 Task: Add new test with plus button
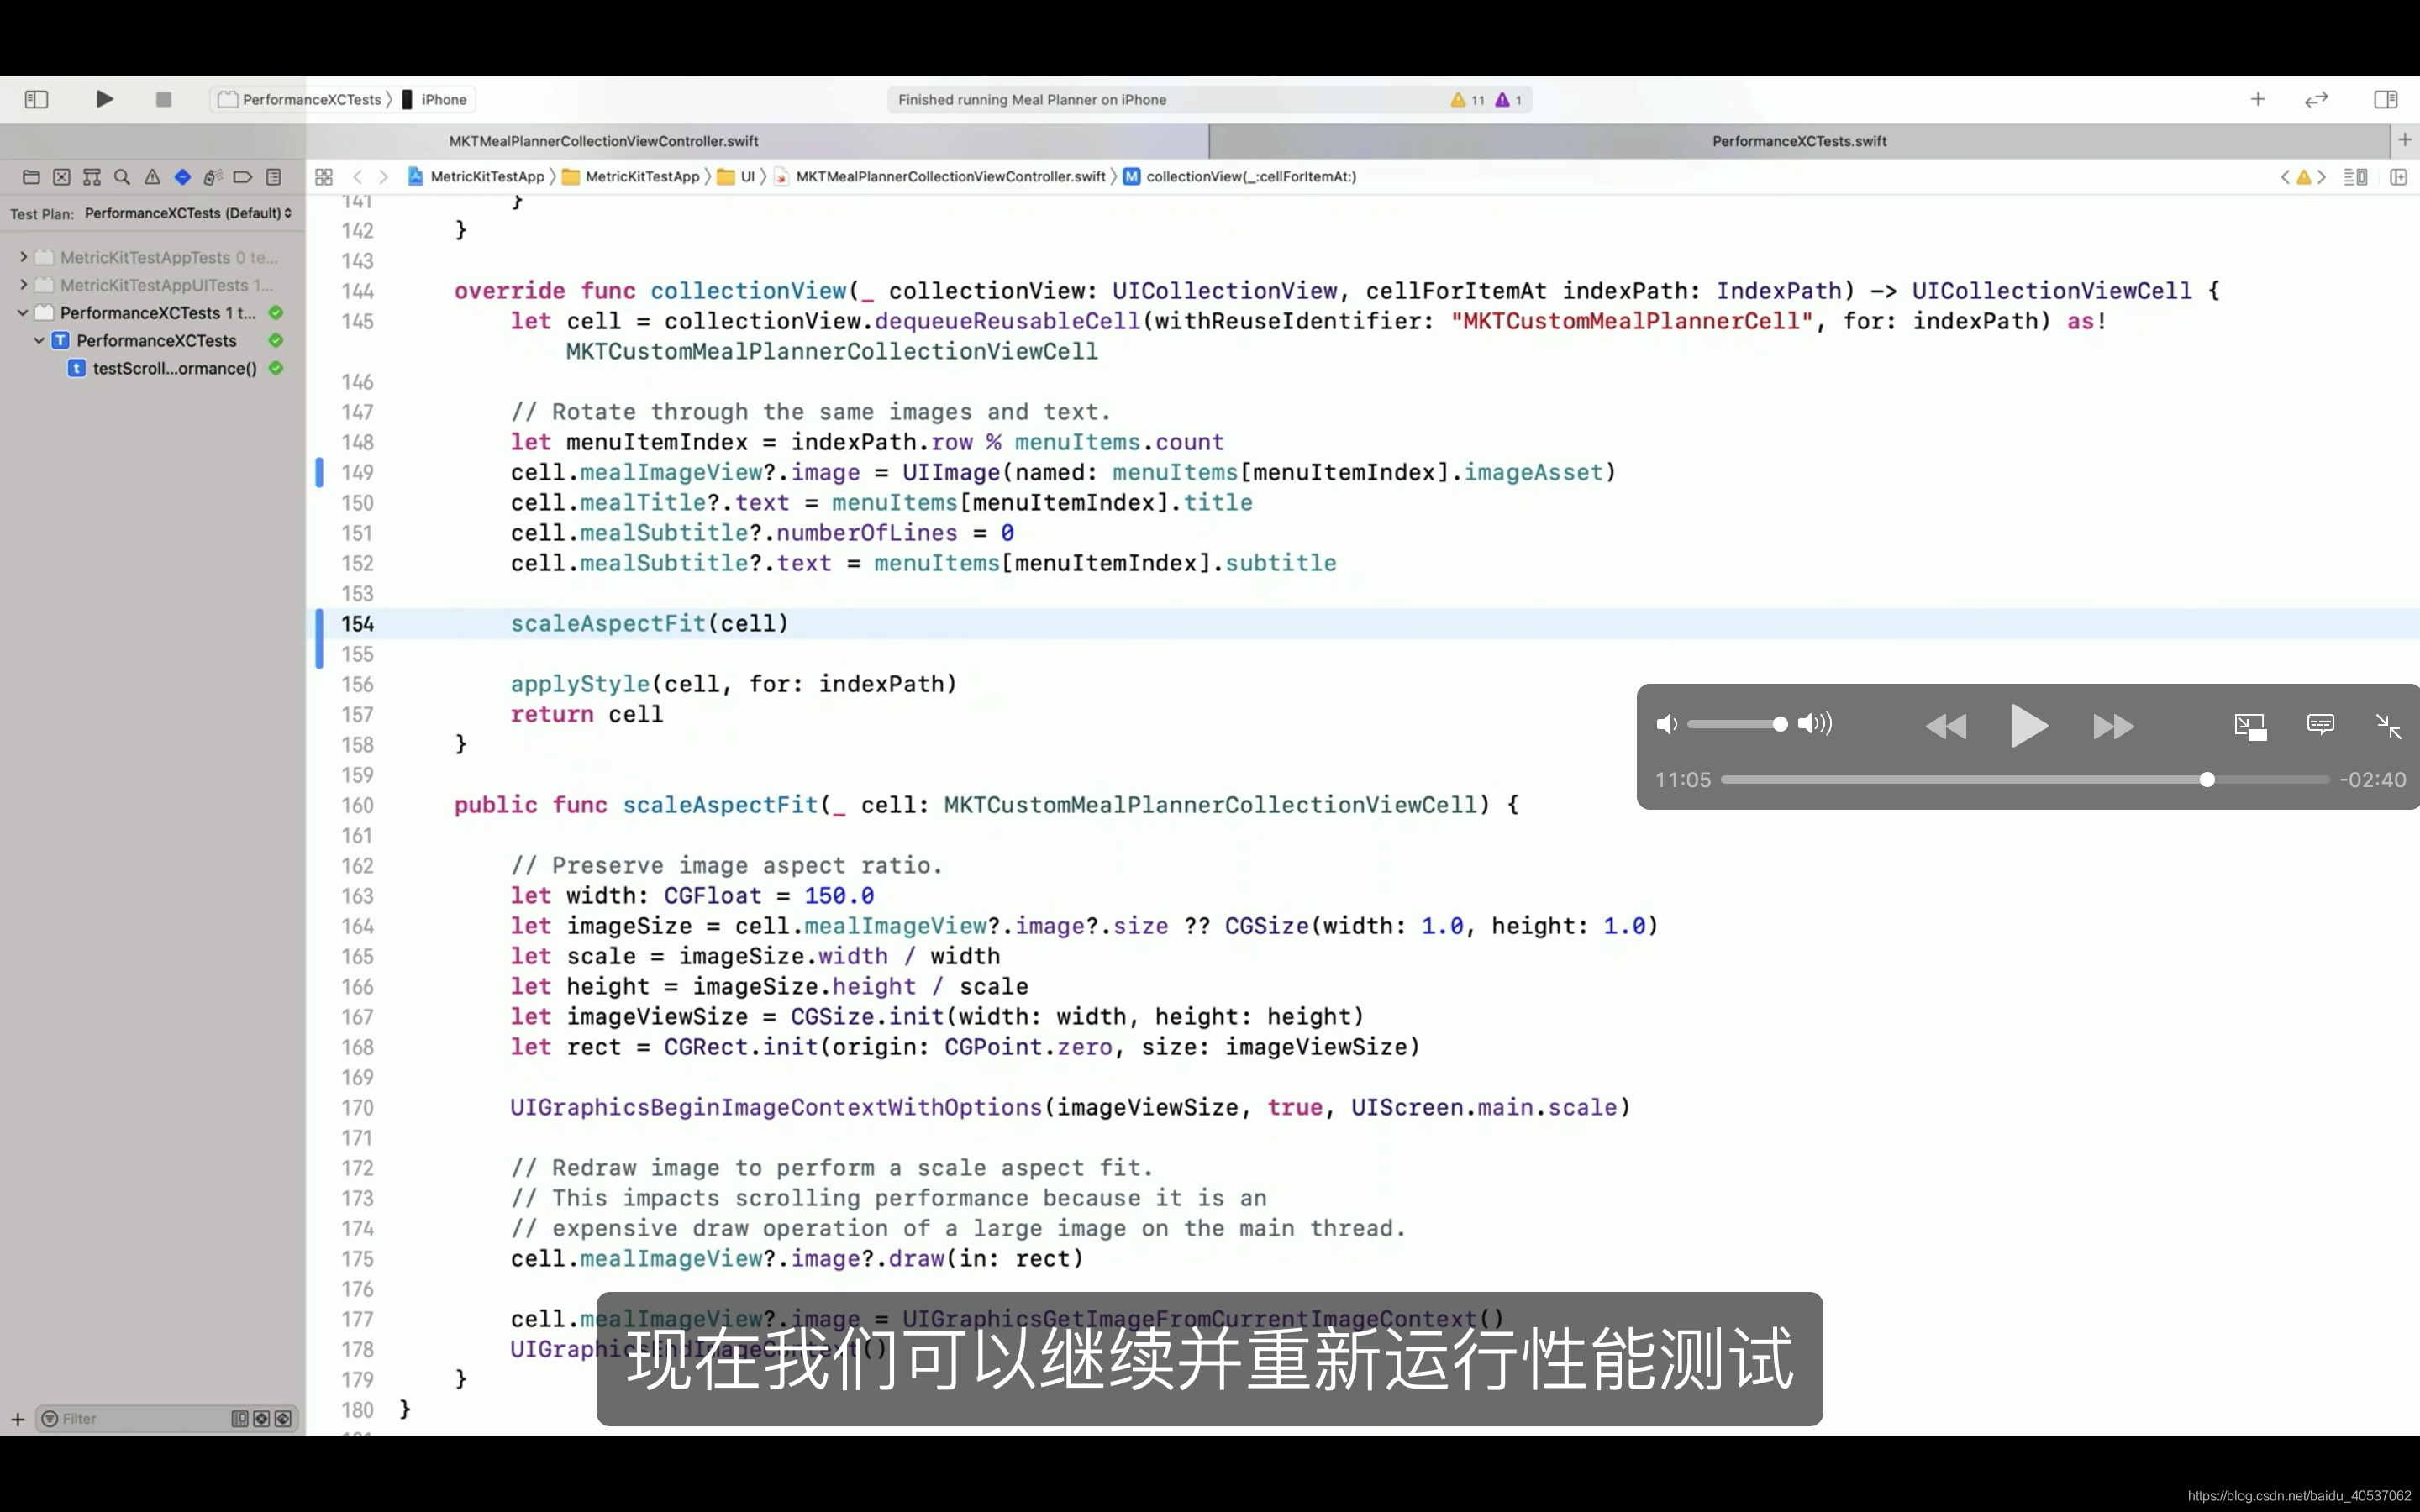(17, 1419)
